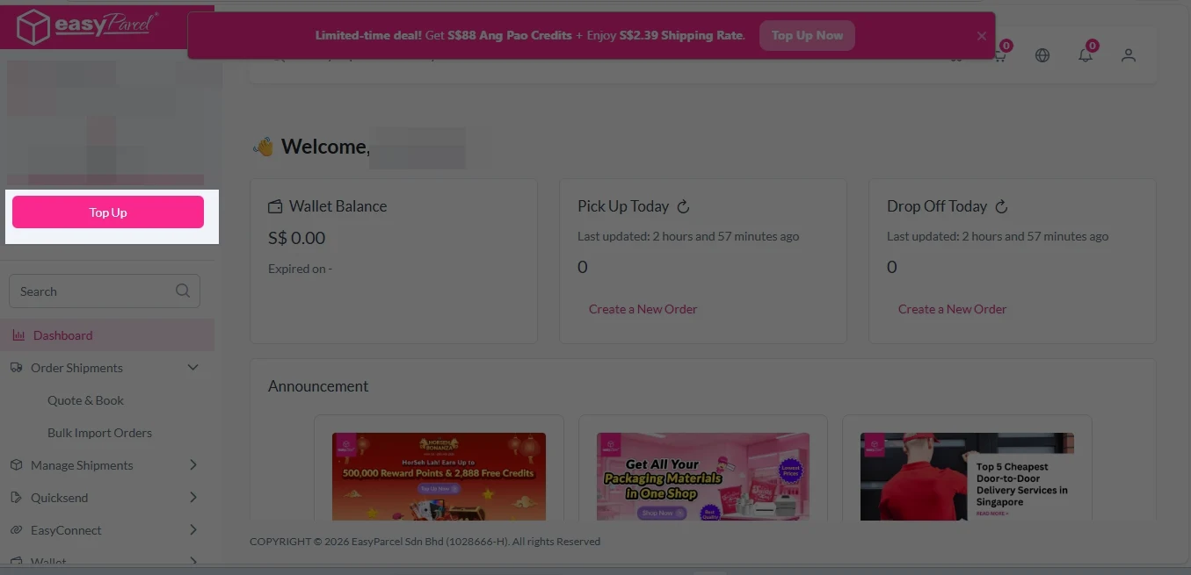
Task: Open Bulk Import Orders
Action: point(99,433)
